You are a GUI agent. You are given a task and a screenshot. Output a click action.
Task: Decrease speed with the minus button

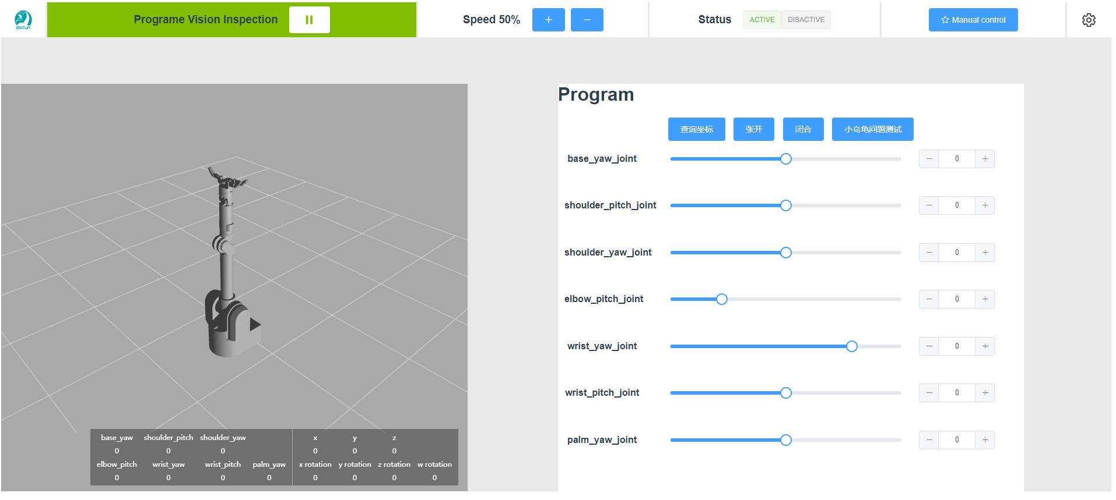587,20
